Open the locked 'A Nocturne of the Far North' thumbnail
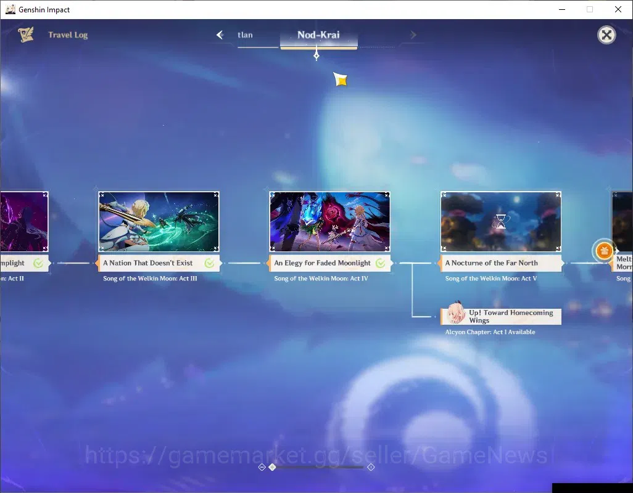Viewport: 633px width, 493px height. 501,221
